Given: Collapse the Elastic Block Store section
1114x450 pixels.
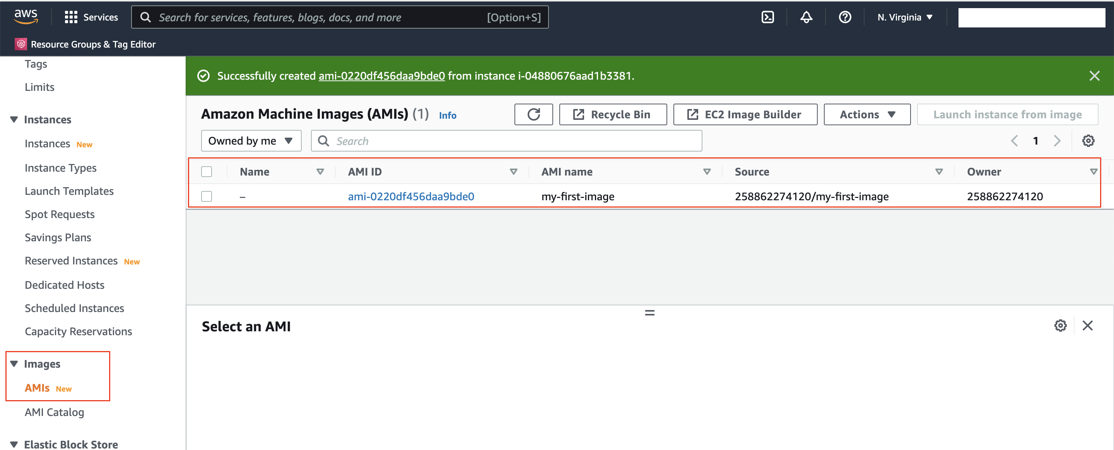Looking at the screenshot, I should [14, 444].
